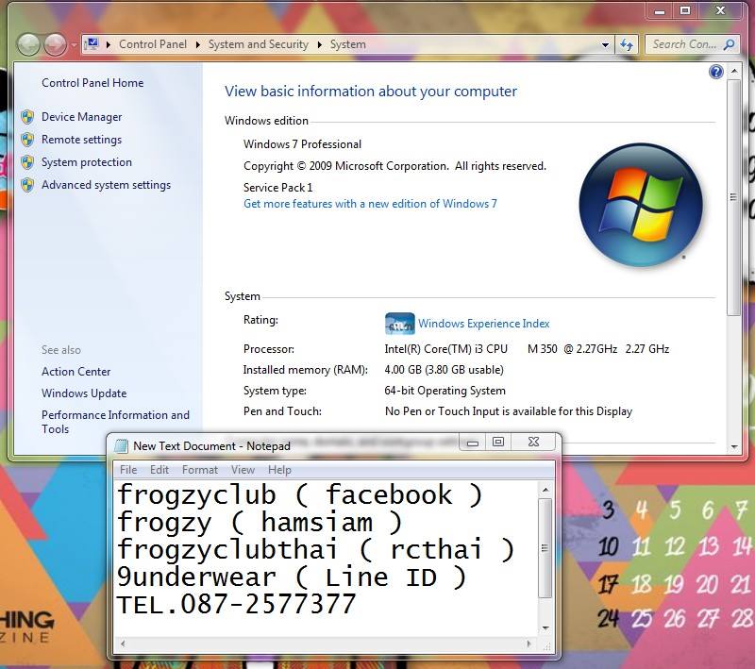The width and height of the screenshot is (755, 669).
Task: Click the 'Service Pack 1' text
Action: pyautogui.click(x=277, y=188)
